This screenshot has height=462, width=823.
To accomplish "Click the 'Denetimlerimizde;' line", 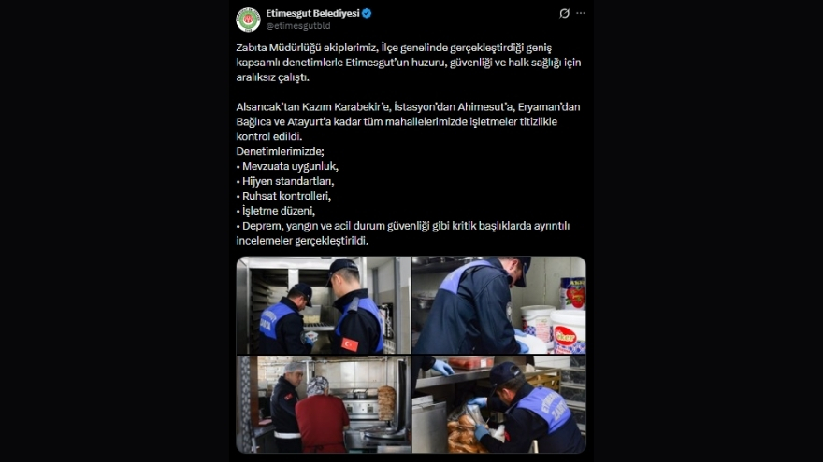I will point(281,151).
